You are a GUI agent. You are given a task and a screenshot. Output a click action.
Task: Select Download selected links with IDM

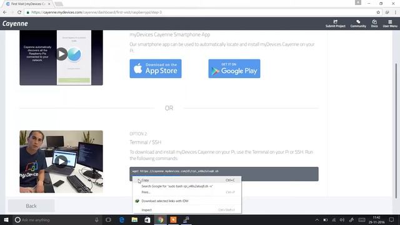[x=187, y=201]
